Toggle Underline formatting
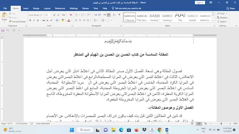 coord(38,20)
